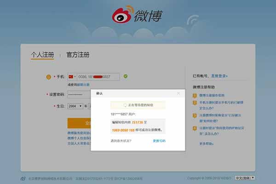Click the footer Copyright WEIBO text
This screenshot has height=184, width=276.
[209, 178]
